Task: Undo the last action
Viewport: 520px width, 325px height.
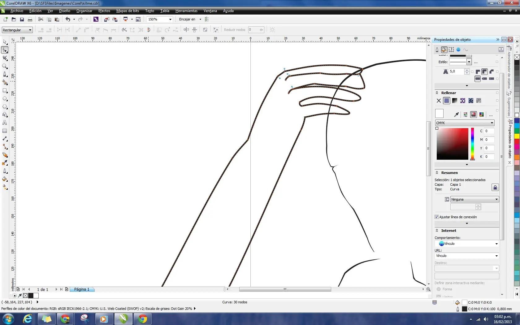Action: click(68, 19)
